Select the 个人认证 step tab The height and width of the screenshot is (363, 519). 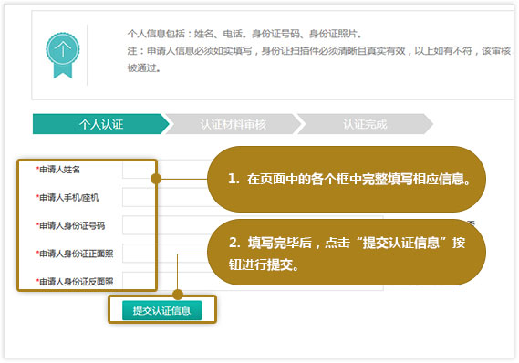click(x=101, y=124)
